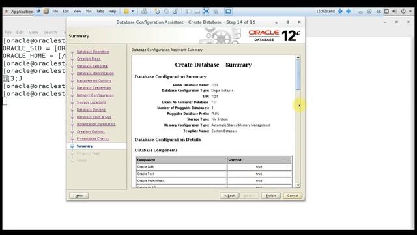
Task: Click the orange icon beside the File menu
Action: point(46,12)
